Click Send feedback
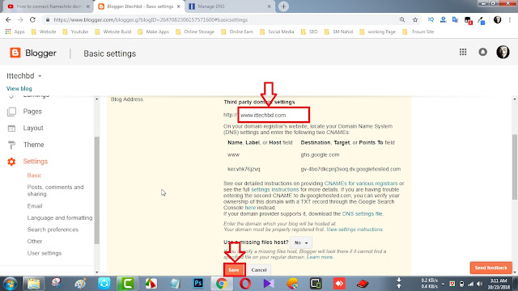Image resolution: width=518 pixels, height=291 pixels. [491, 268]
